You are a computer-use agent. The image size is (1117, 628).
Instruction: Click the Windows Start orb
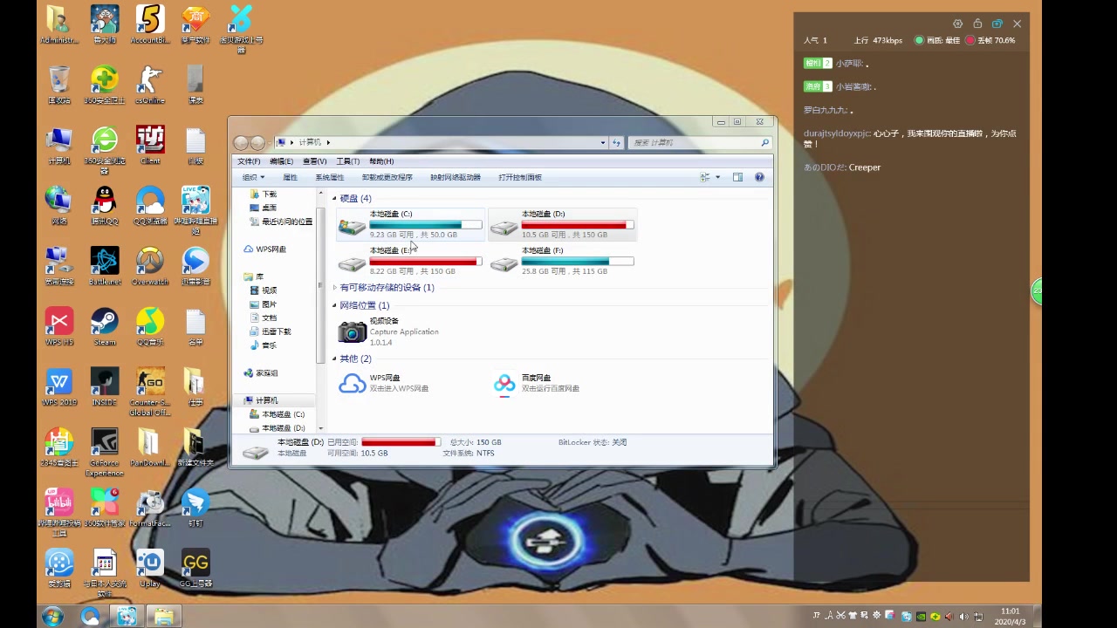tap(52, 617)
